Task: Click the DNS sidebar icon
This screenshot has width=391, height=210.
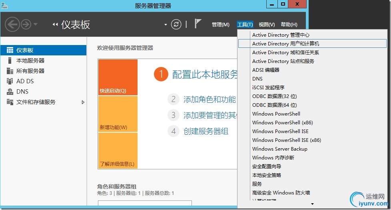Action: click(x=10, y=92)
